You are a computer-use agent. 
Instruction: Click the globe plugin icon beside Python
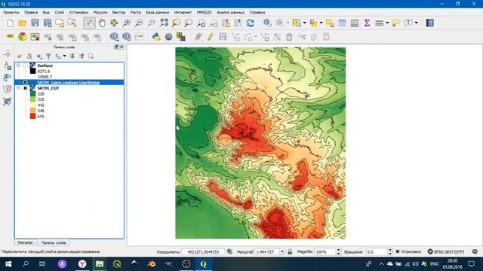click(168, 37)
